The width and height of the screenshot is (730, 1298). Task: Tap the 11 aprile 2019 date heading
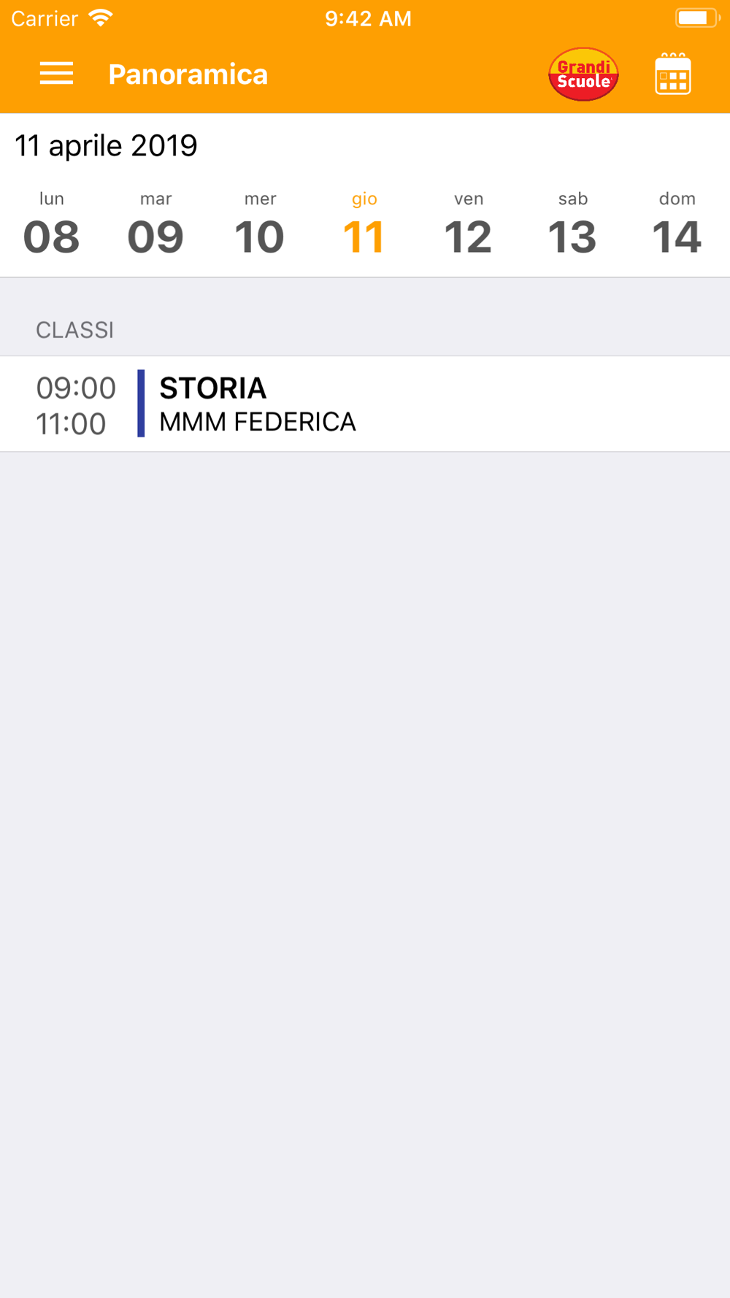[106, 146]
